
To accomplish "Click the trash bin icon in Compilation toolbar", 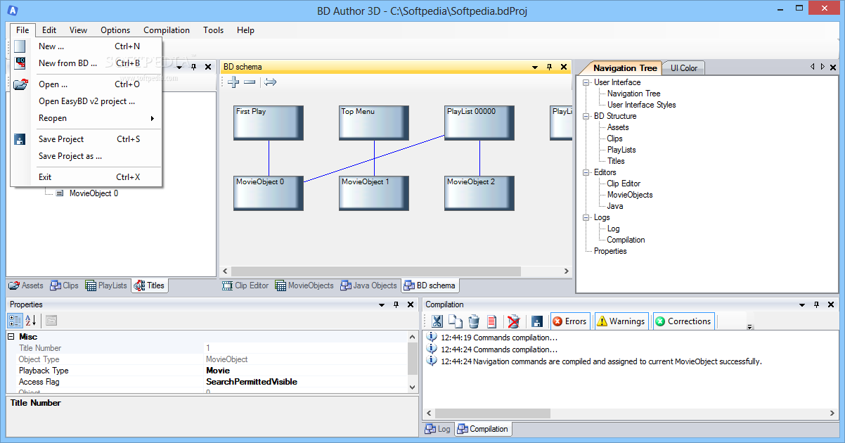I will click(474, 321).
